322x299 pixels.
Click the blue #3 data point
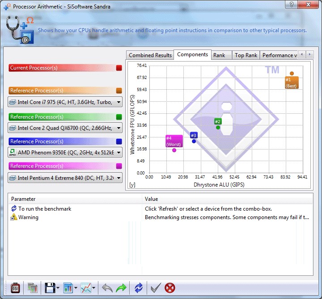click(194, 141)
